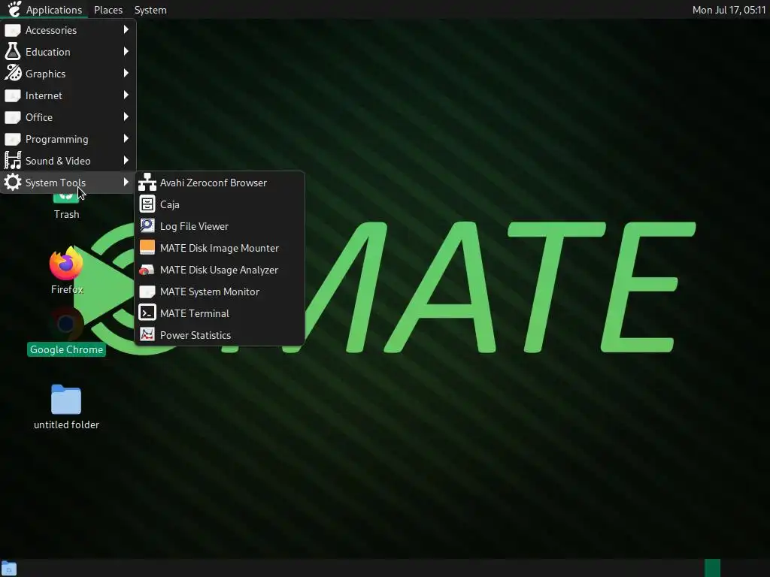Image resolution: width=770 pixels, height=577 pixels.
Task: Click the Sound & Video film icon
Action: (x=13, y=161)
